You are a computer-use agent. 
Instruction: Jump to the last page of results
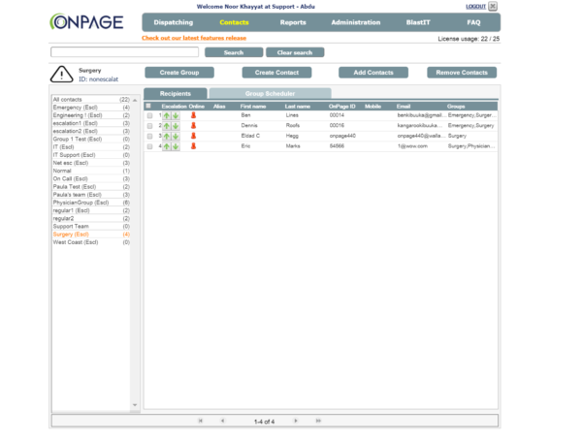point(318,422)
